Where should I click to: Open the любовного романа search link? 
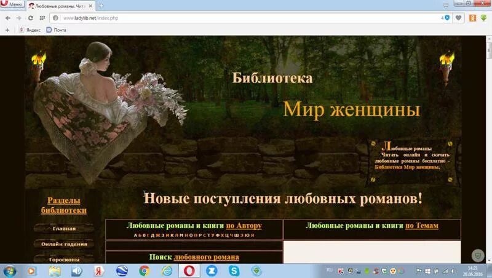click(206, 257)
